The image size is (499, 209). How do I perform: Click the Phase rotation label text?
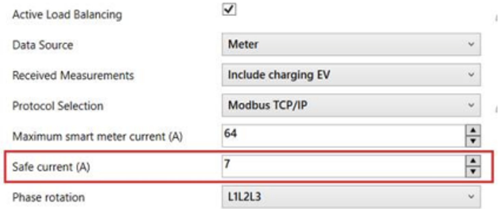click(x=48, y=197)
